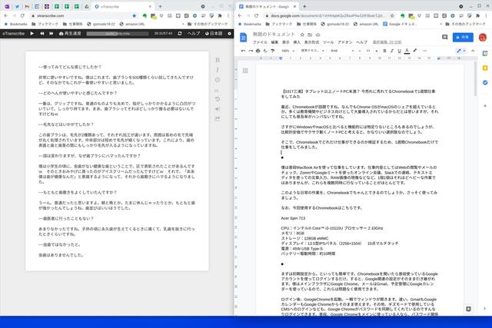Screen dimensions: 492x328
Task: Bookmark the oTranscribe page with the star
Action: click(x=135, y=15)
